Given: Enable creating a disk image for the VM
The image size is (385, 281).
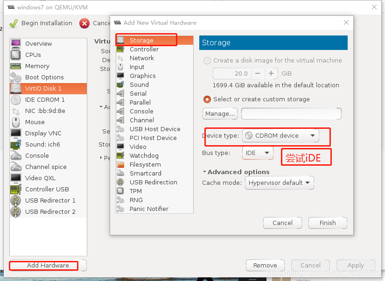Looking at the screenshot, I should 207,60.
